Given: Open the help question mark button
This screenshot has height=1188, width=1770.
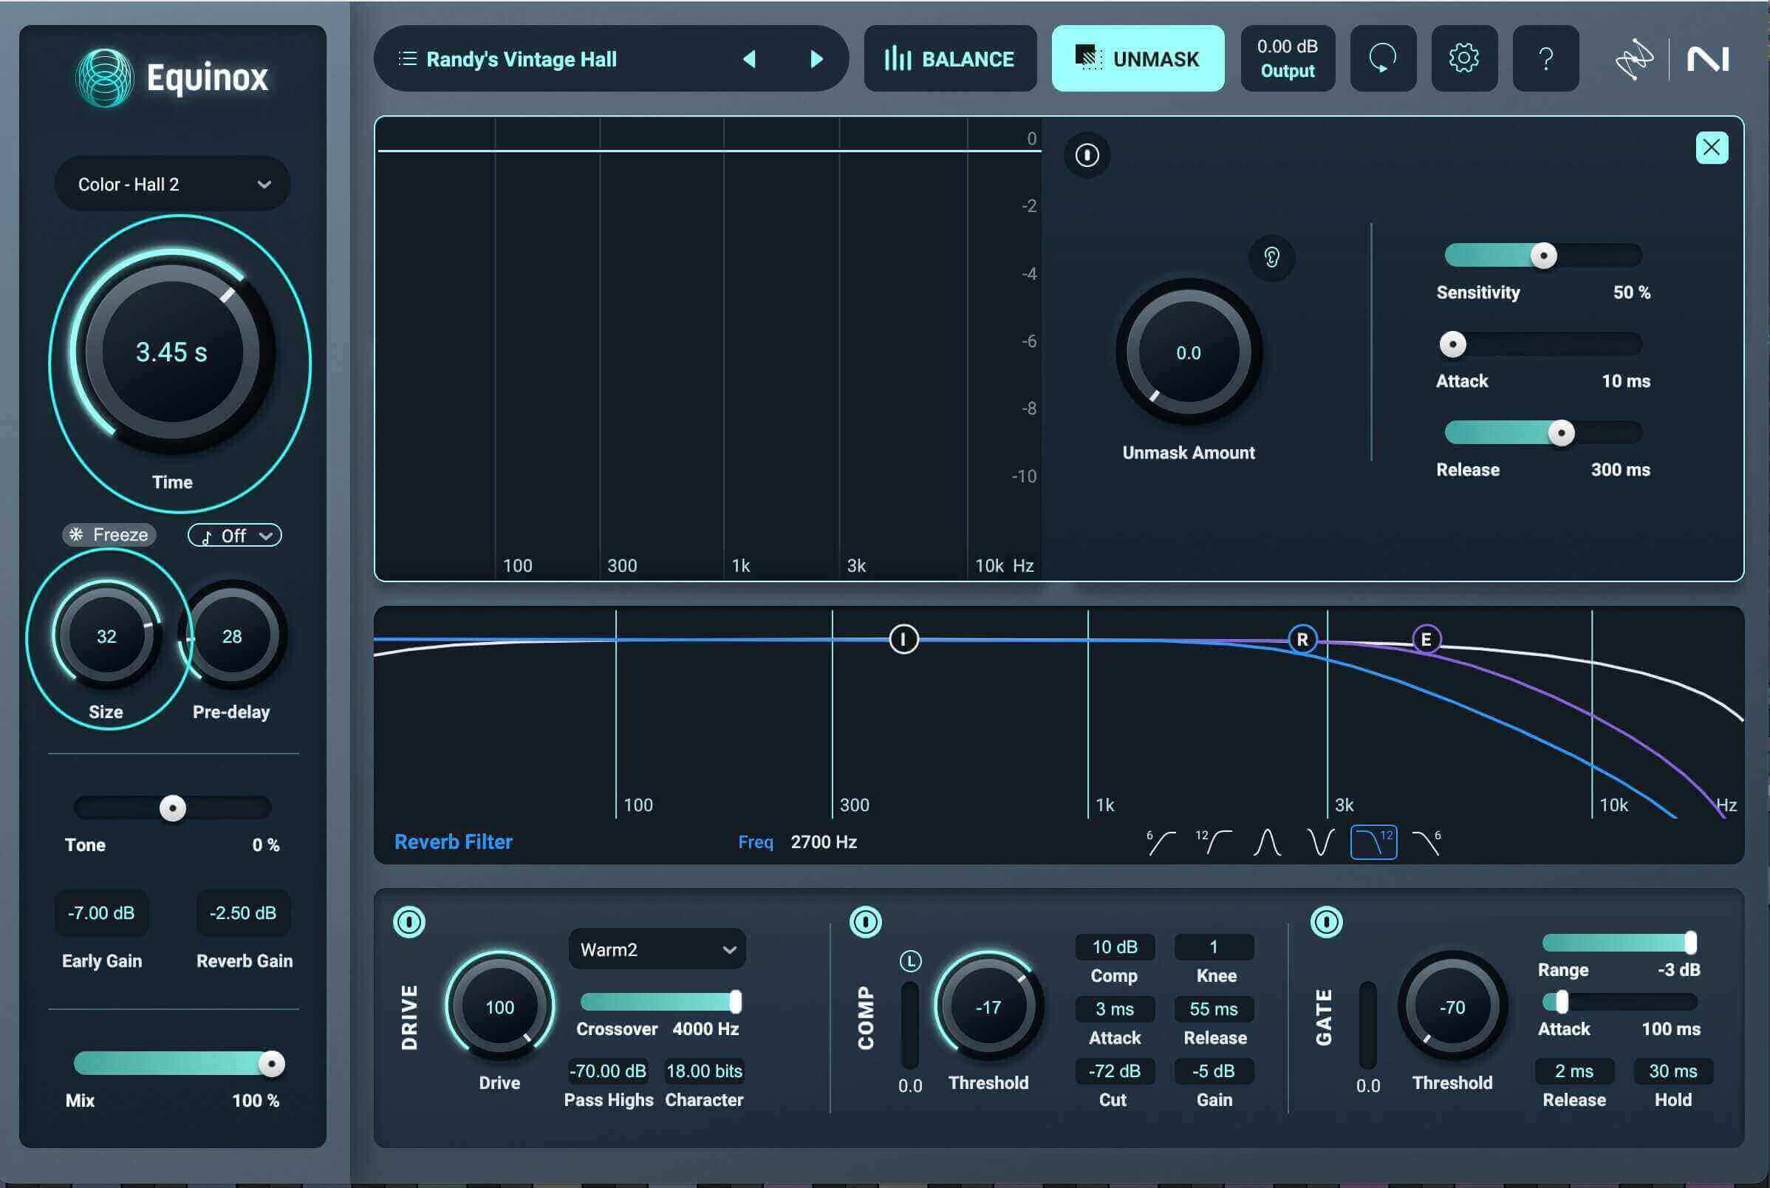Looking at the screenshot, I should point(1545,58).
